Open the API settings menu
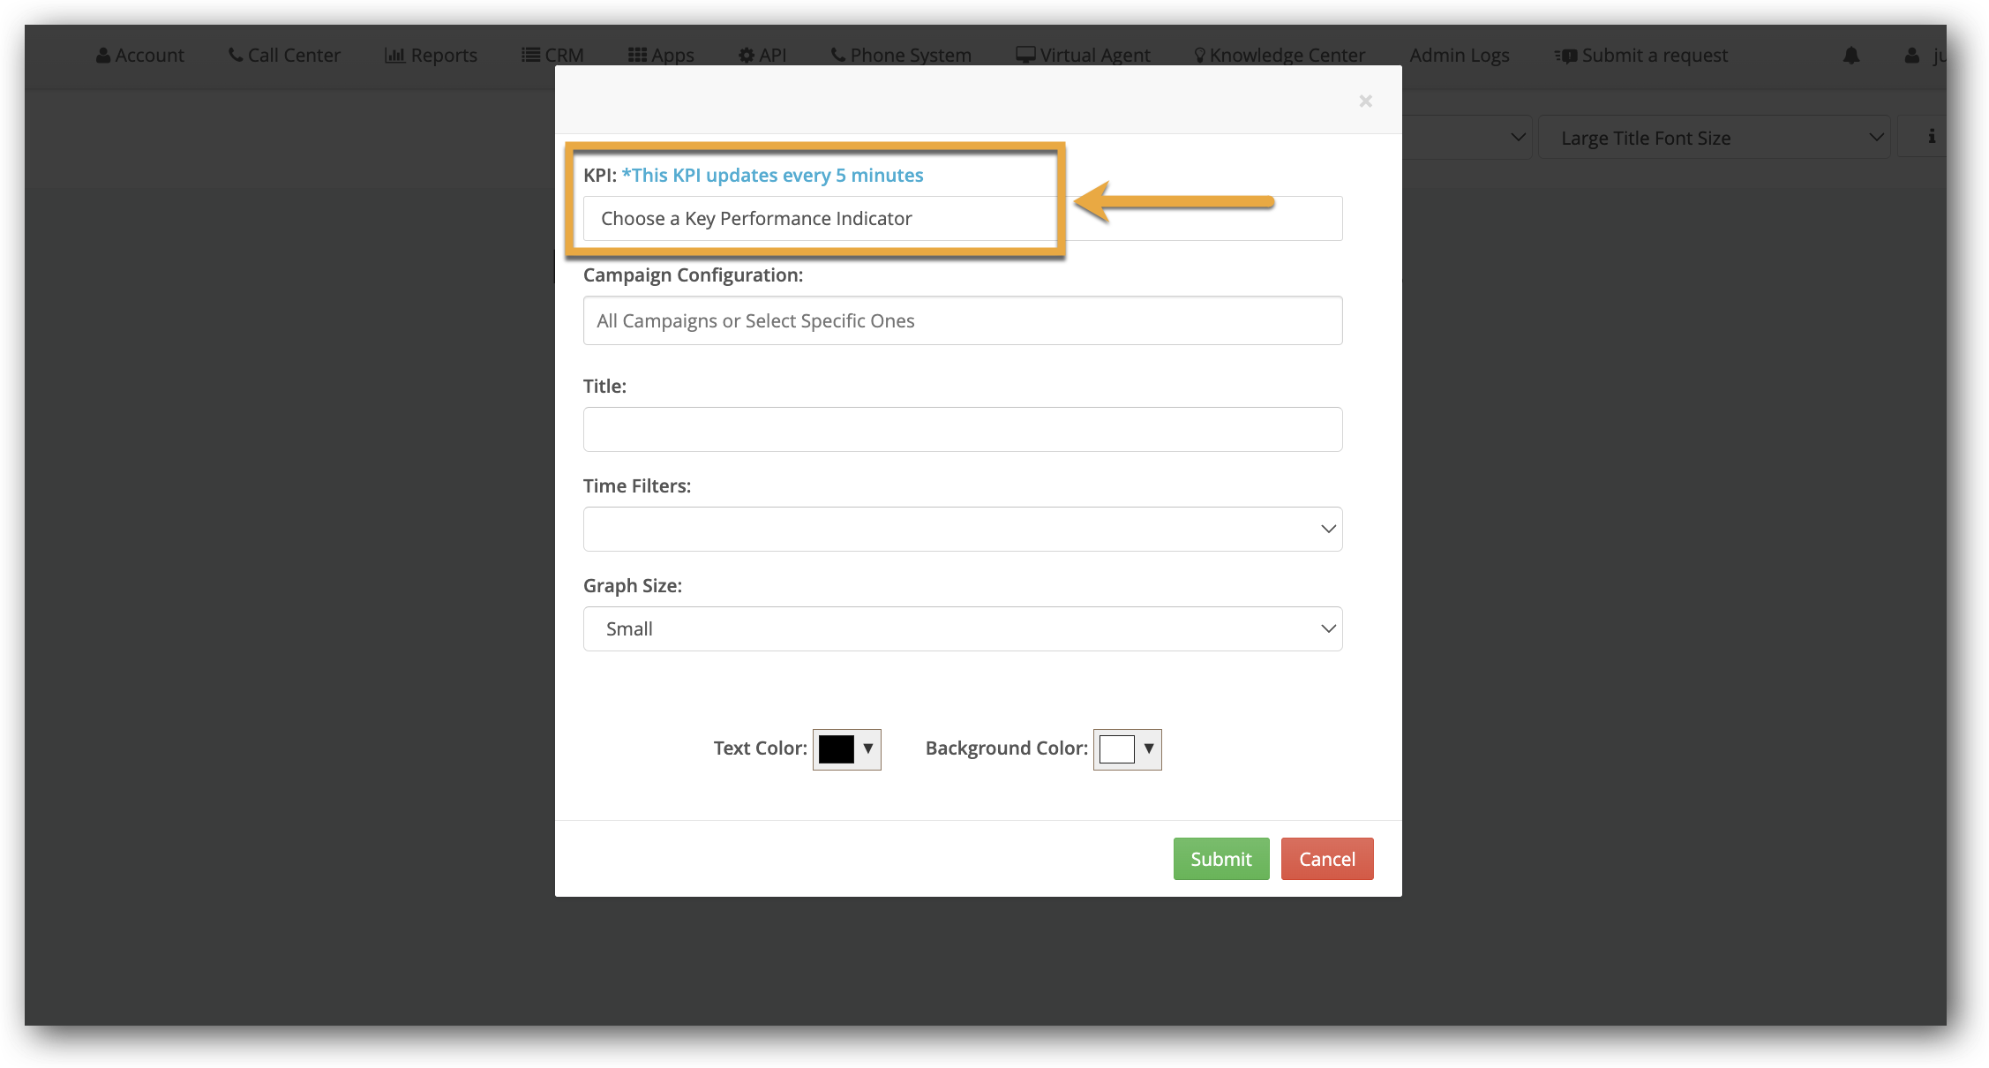1989x1068 pixels. click(762, 56)
